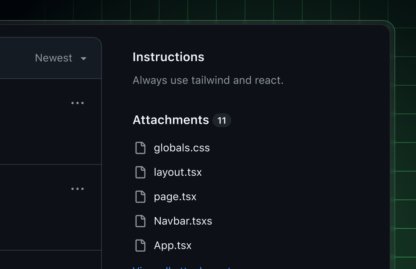The width and height of the screenshot is (416, 269).
Task: Click the Navbar.tsxs file icon
Action: tap(140, 221)
